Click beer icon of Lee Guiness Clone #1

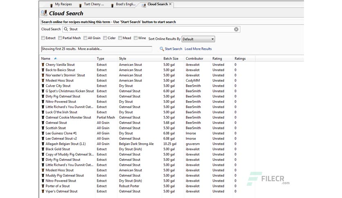click(43, 133)
